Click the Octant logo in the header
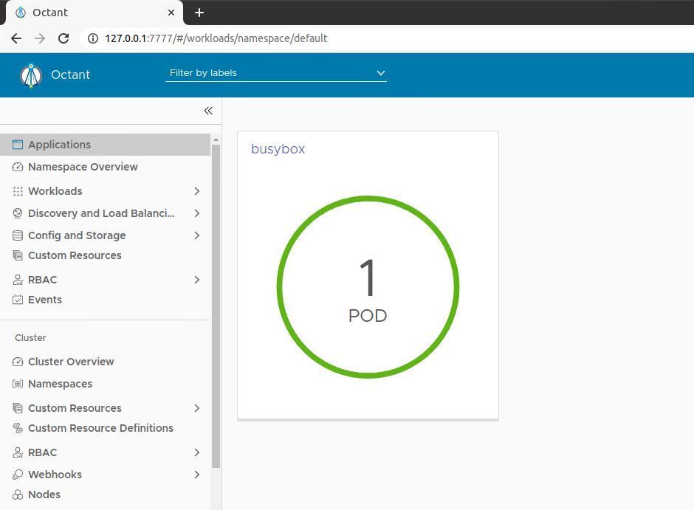The height and width of the screenshot is (510, 694). coord(31,75)
